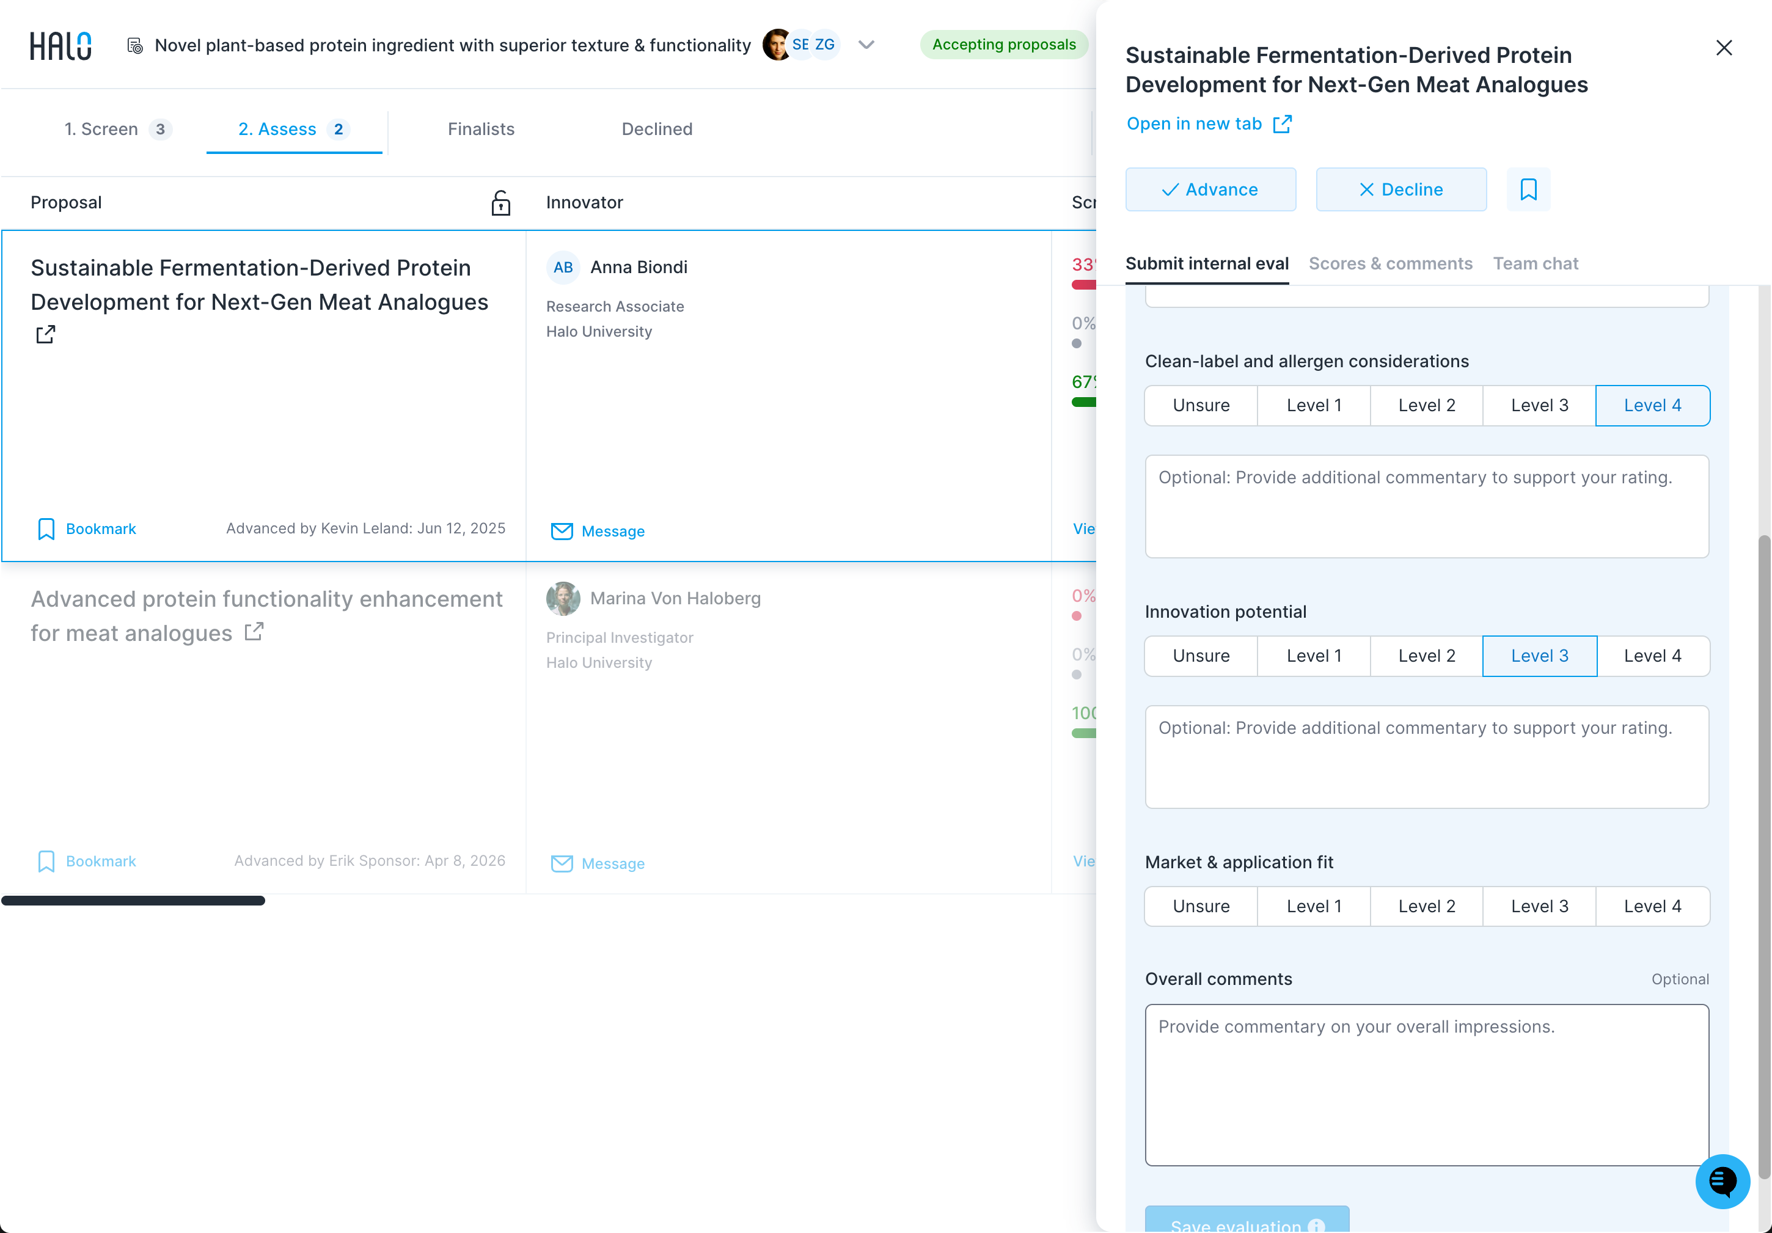This screenshot has height=1233, width=1772.
Task: Open the Team chat tab
Action: click(1535, 264)
